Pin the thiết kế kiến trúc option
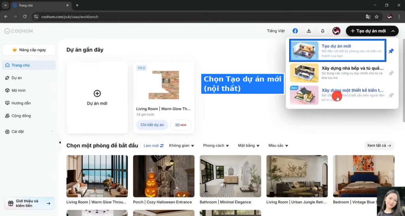The height and width of the screenshot is (216, 405). (x=391, y=95)
